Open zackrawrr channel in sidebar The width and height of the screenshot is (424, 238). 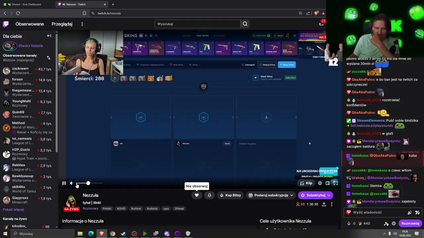pyautogui.click(x=27, y=71)
